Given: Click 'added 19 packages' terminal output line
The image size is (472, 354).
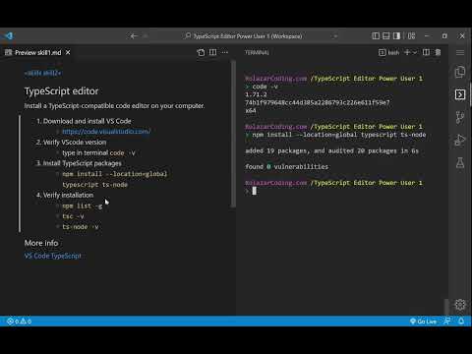Looking at the screenshot, I should coord(331,150).
